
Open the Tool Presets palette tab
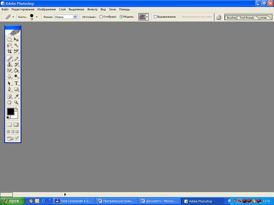click(x=247, y=18)
